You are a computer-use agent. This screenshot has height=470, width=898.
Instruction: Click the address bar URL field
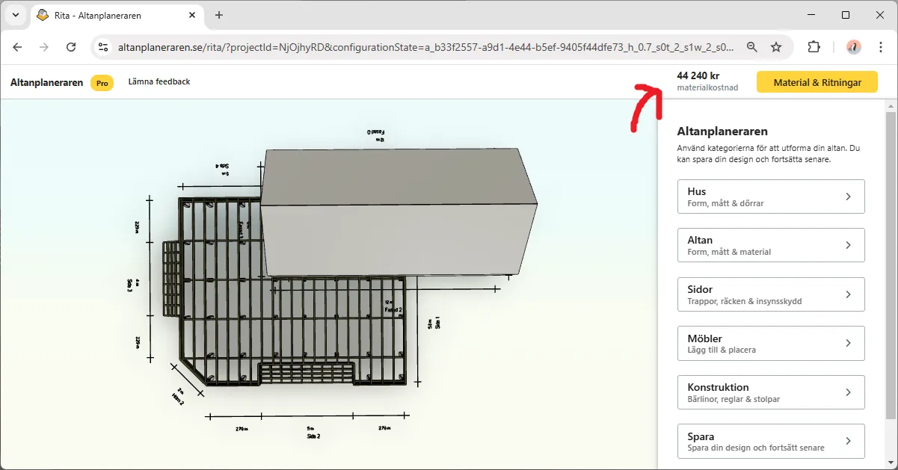(426, 47)
